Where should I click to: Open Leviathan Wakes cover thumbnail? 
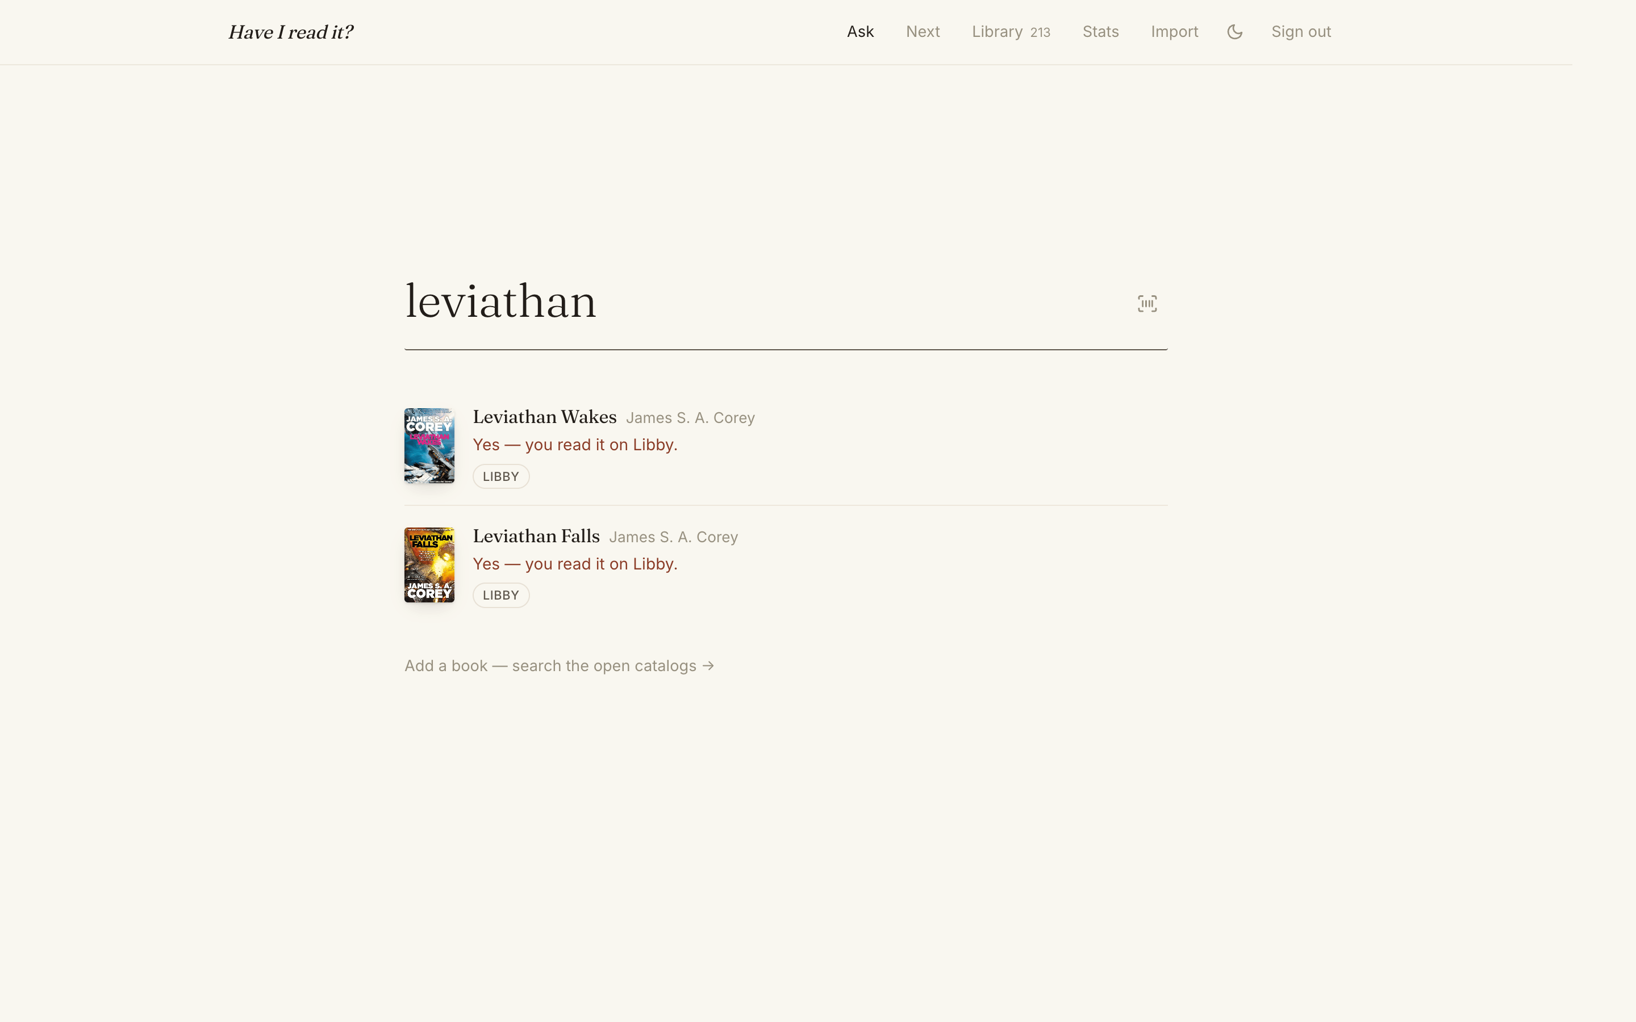[429, 446]
